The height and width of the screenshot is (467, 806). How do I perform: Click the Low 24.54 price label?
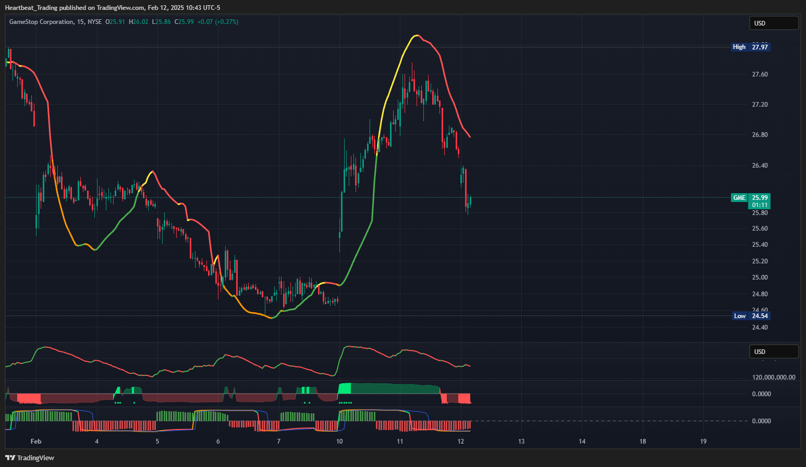(x=750, y=316)
